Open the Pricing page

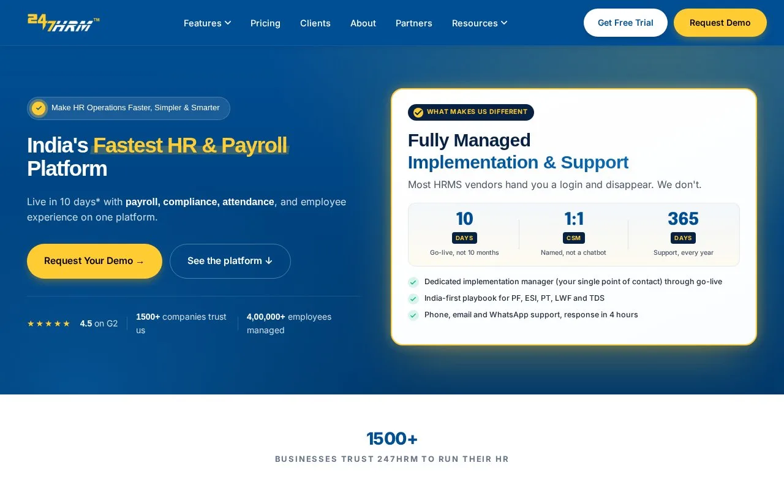click(x=265, y=23)
